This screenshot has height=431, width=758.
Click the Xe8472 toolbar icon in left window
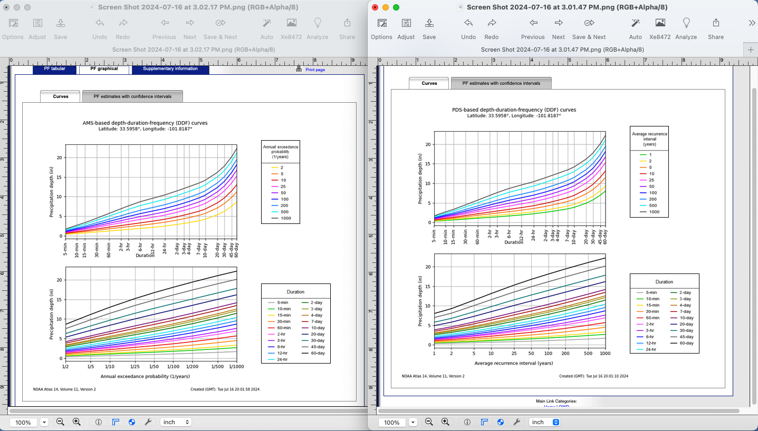[291, 28]
